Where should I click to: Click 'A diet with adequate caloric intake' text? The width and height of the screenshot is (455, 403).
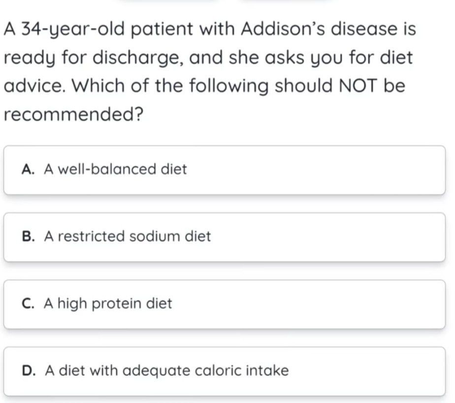(167, 371)
